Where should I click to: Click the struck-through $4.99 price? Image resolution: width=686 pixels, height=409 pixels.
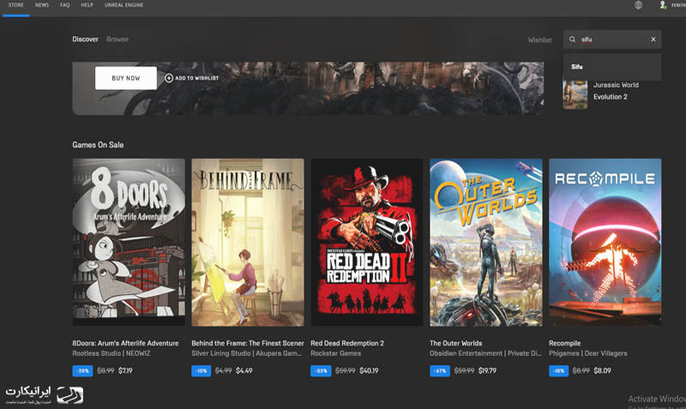pos(224,371)
